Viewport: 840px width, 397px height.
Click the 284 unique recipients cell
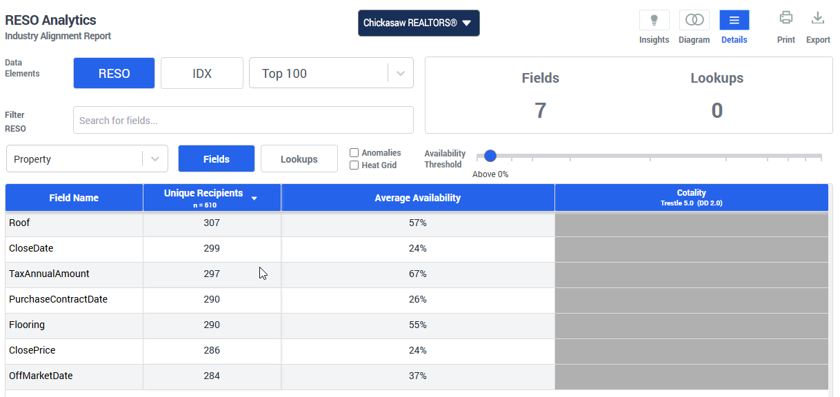pos(212,376)
